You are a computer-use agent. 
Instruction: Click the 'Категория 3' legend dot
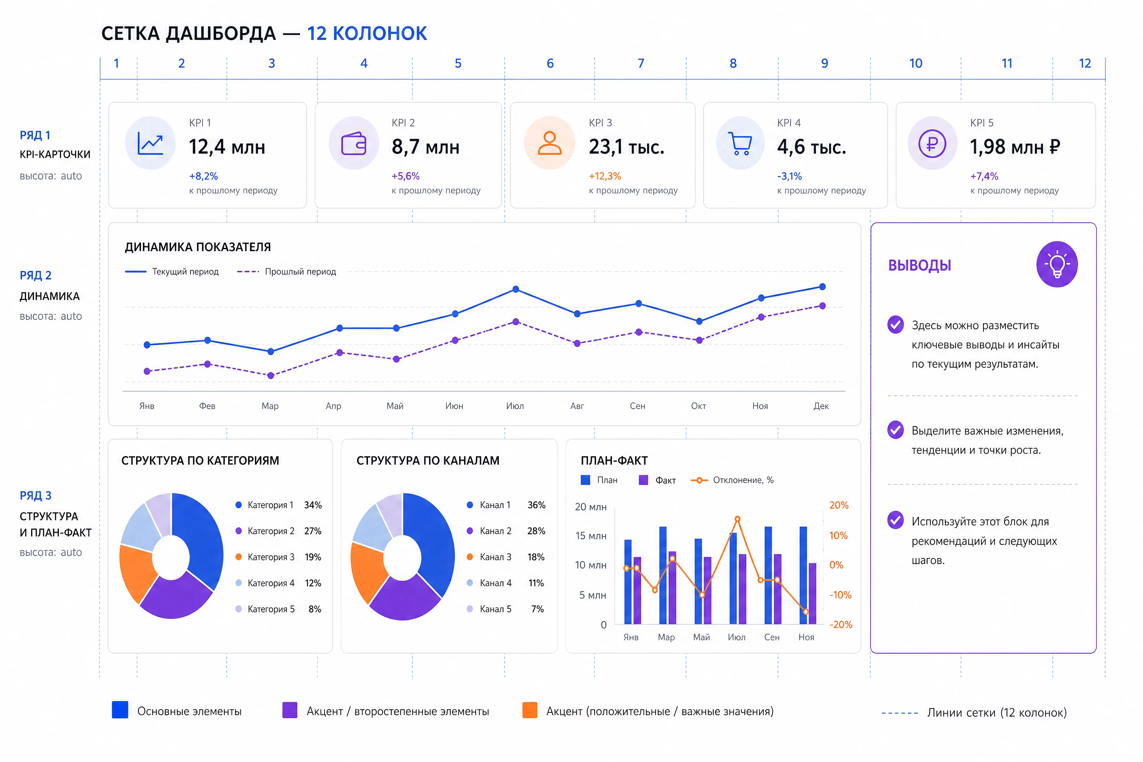tap(238, 557)
